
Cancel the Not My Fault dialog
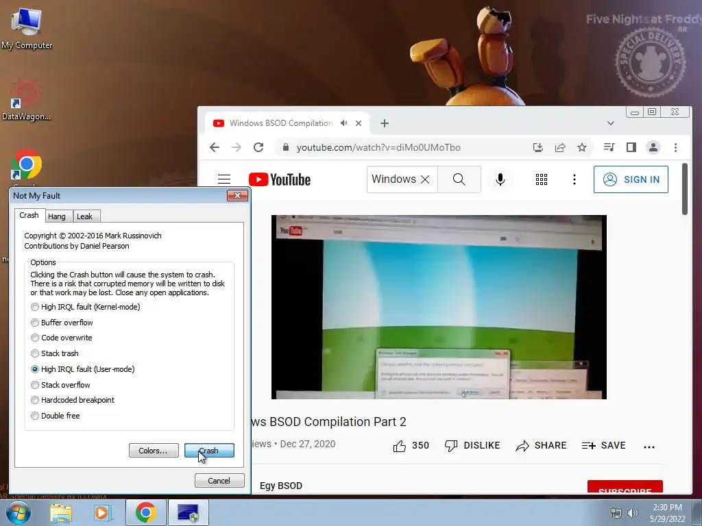(219, 480)
